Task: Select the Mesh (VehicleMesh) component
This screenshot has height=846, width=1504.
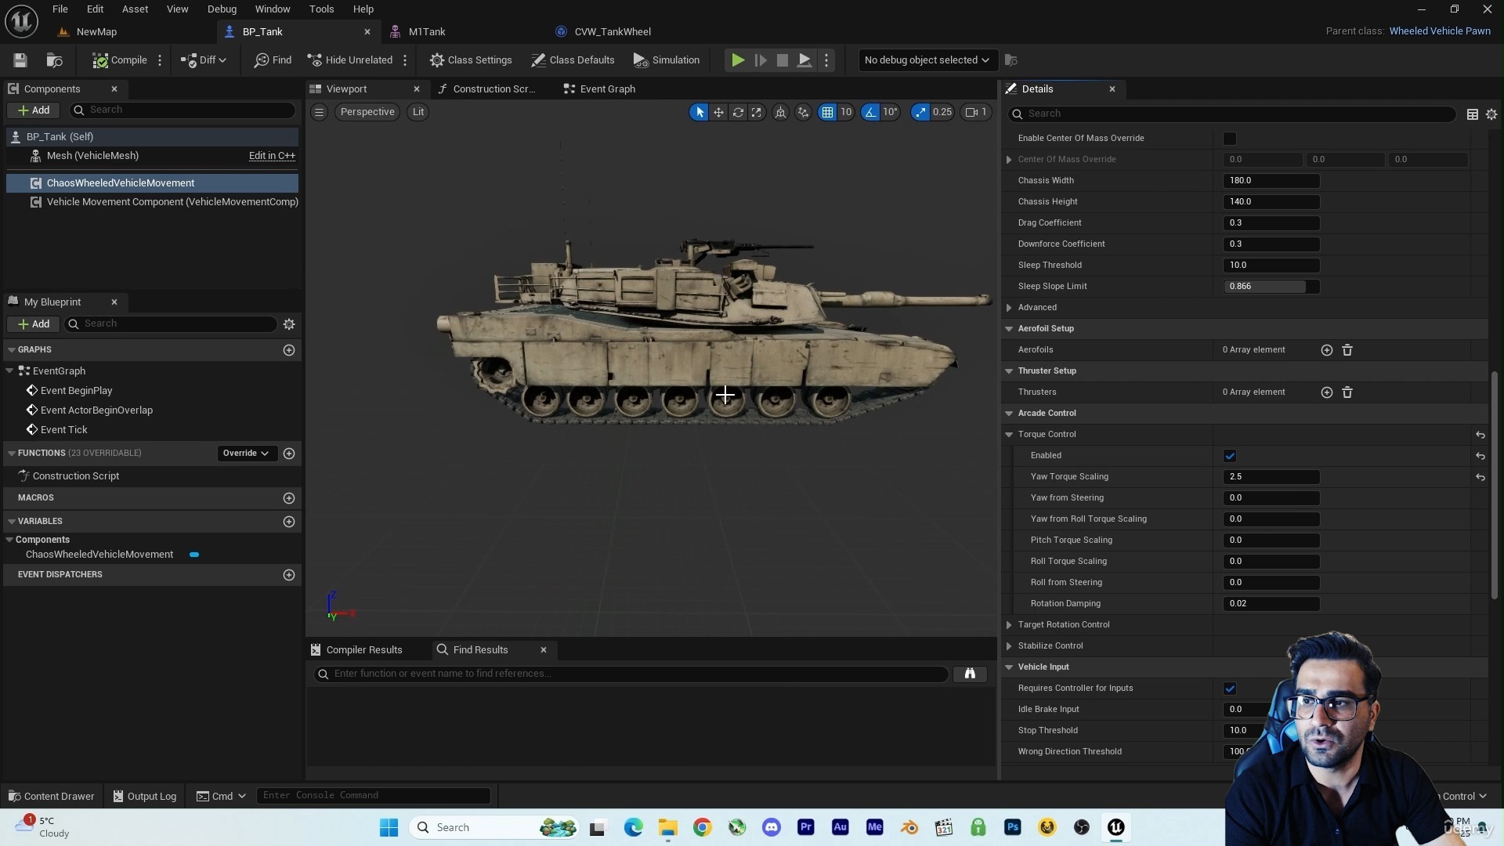Action: 92,156
